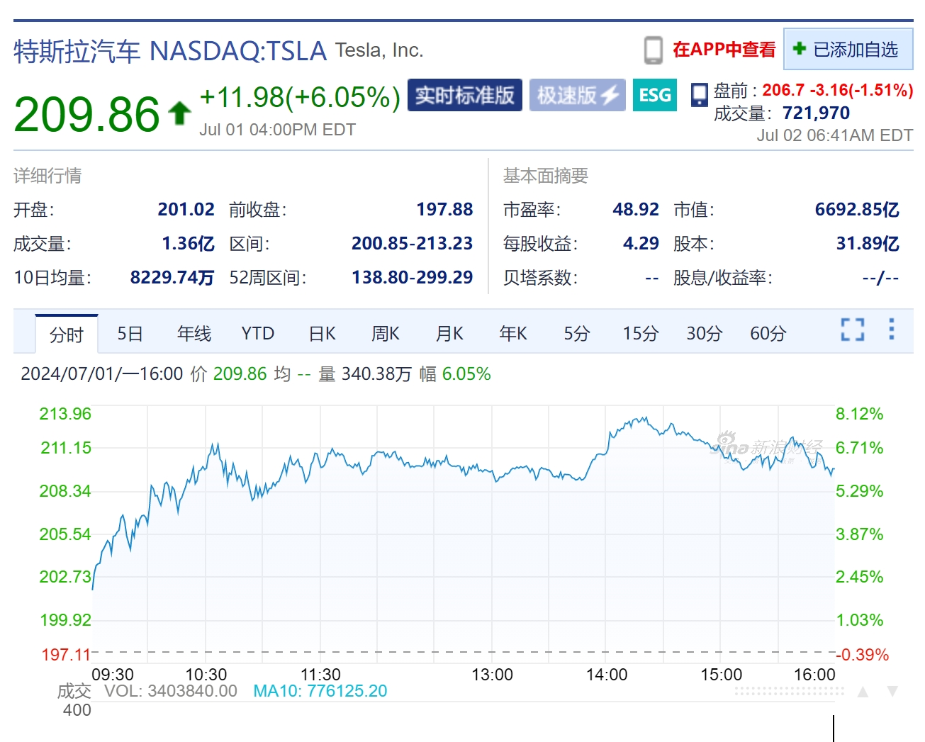Switch to the 年线 chart tab

tap(194, 334)
